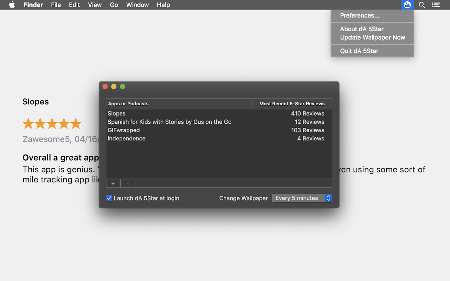Open the Help menu
The height and width of the screenshot is (281, 450).
(x=163, y=5)
